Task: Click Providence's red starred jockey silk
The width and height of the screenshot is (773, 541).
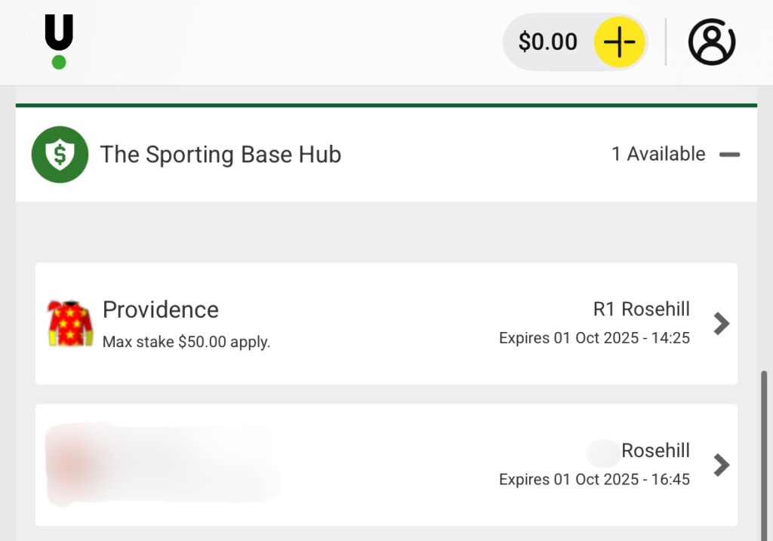Action: click(x=69, y=323)
